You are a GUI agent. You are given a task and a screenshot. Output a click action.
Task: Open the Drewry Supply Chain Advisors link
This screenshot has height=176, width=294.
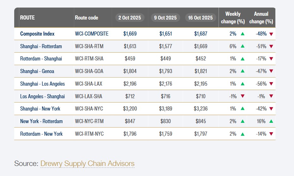coord(87,164)
